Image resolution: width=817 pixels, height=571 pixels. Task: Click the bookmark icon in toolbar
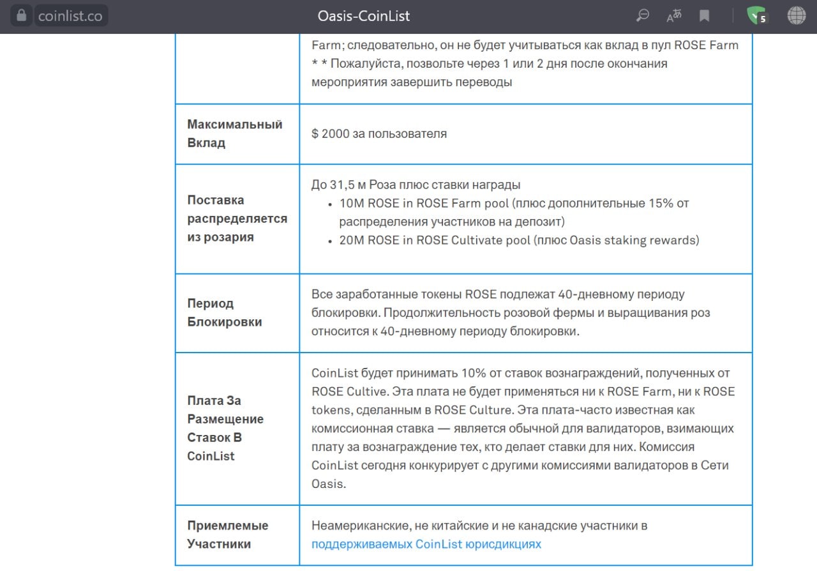point(704,16)
